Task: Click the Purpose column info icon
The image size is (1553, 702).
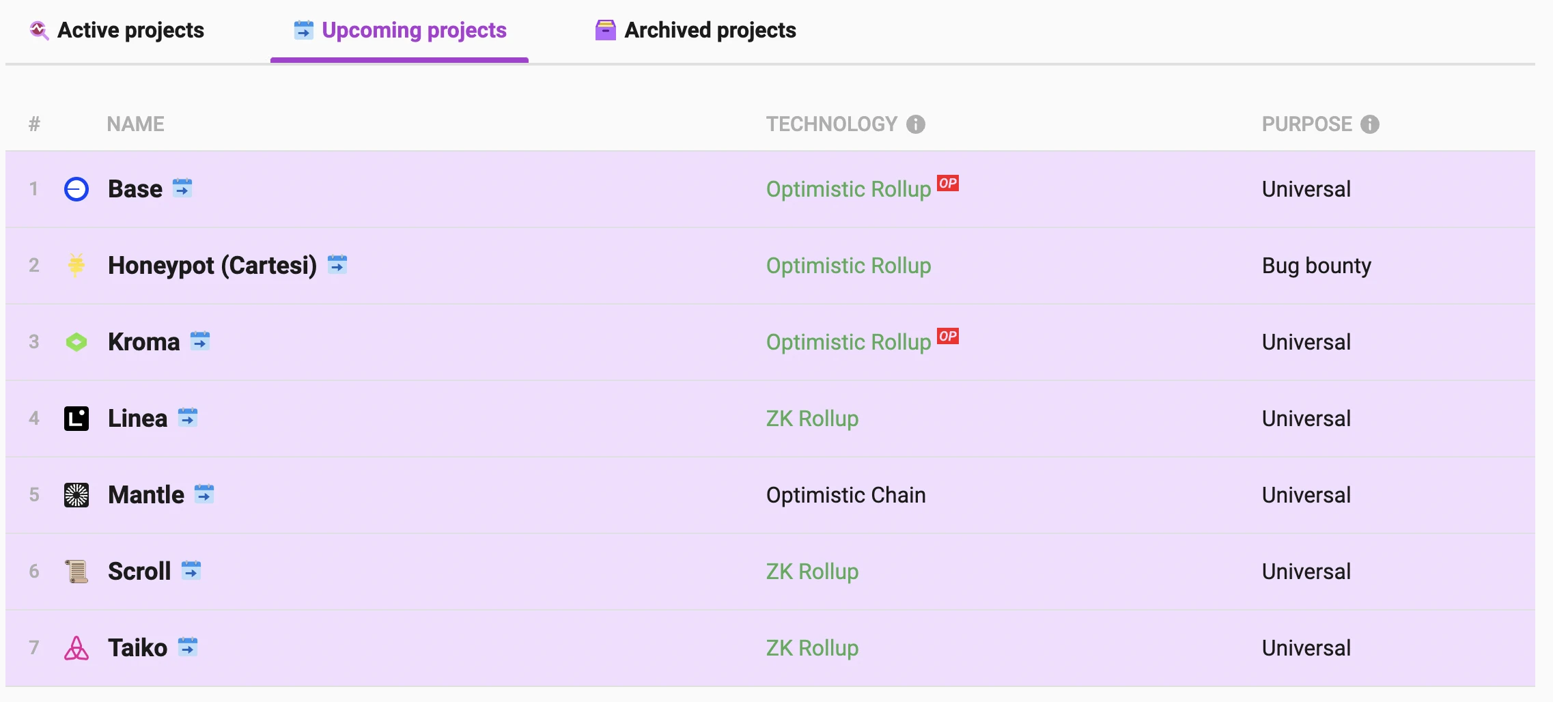Action: point(1369,124)
